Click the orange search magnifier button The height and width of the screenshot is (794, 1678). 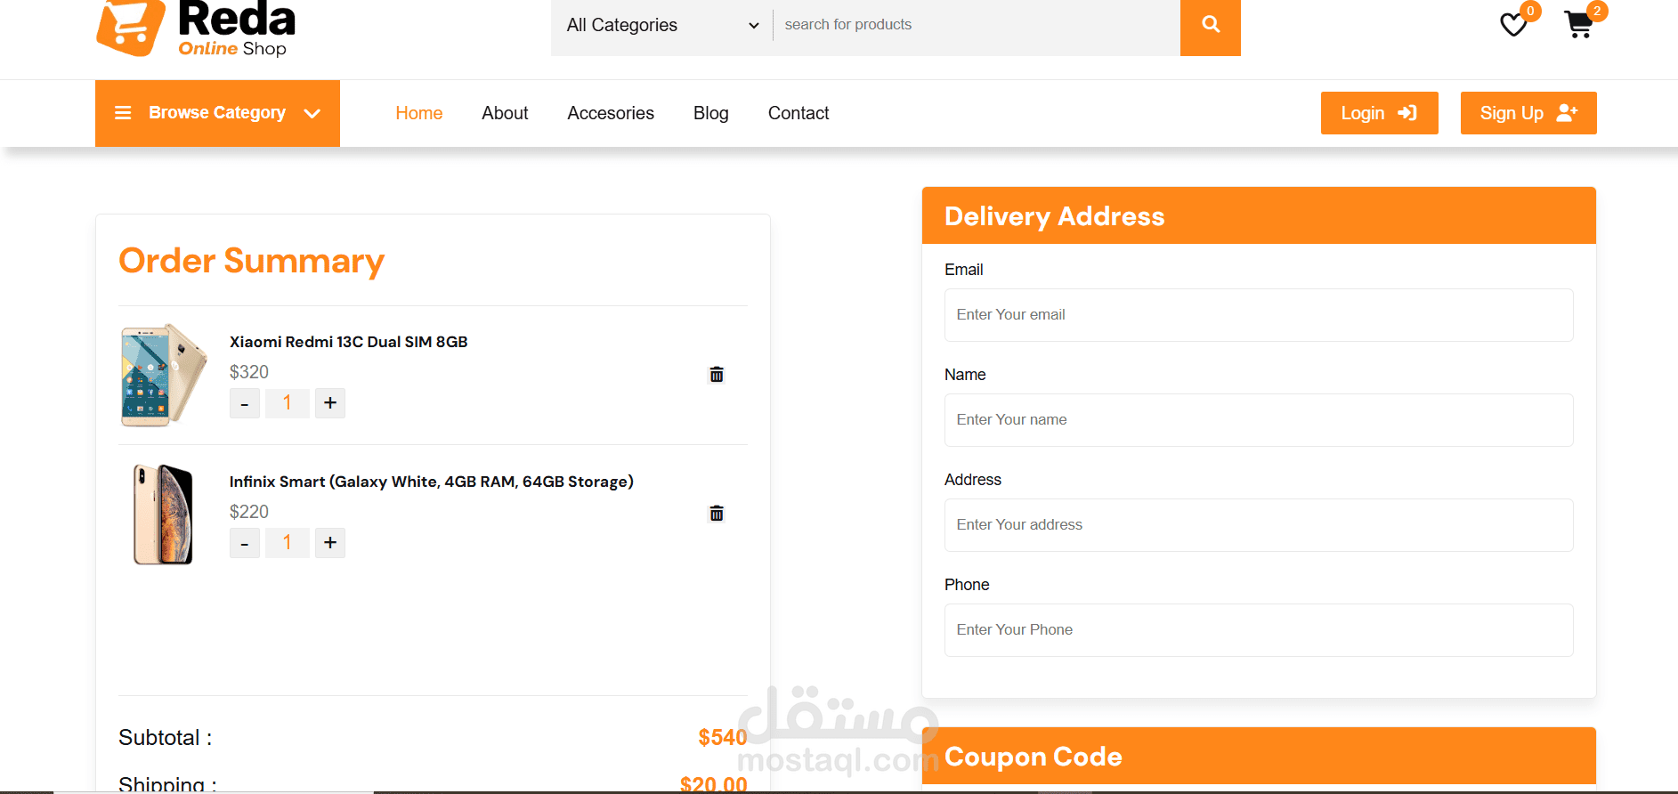[x=1211, y=26]
